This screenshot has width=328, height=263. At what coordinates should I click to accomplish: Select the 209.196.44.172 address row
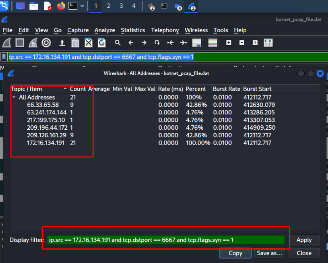(165, 127)
